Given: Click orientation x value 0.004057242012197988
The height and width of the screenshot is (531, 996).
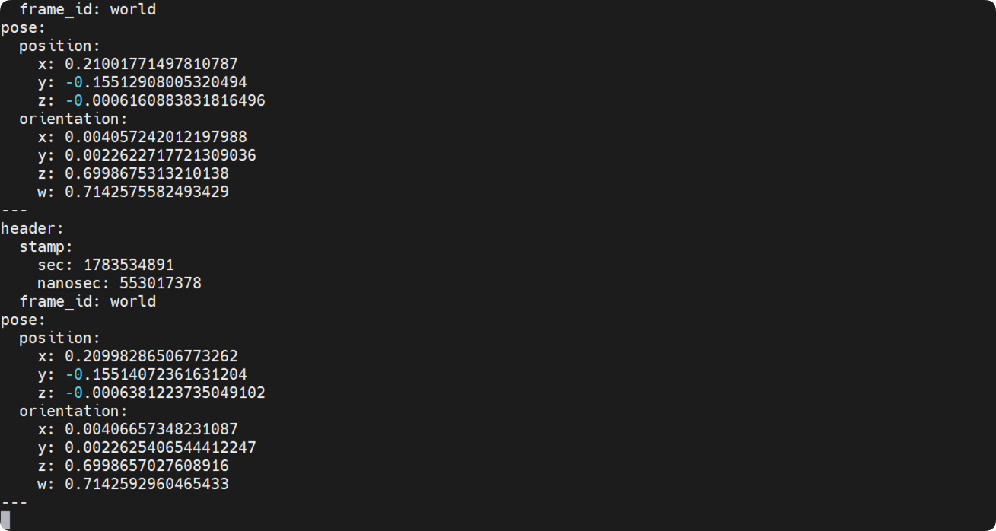Looking at the screenshot, I should (156, 137).
